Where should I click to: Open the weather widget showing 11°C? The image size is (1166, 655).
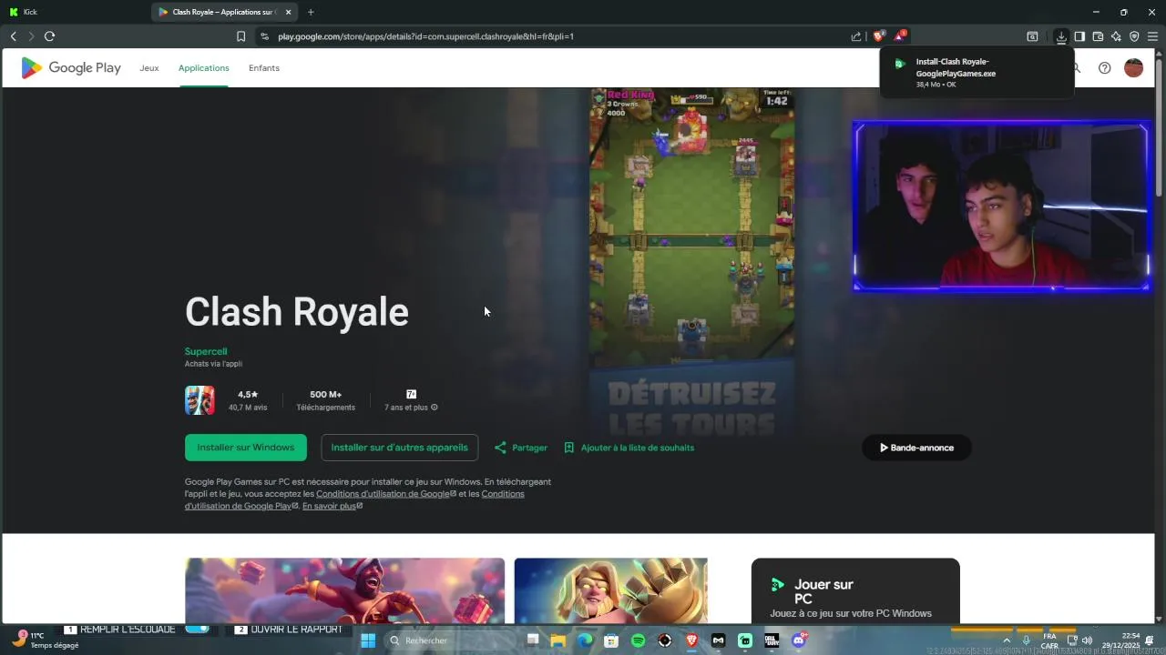click(x=46, y=640)
